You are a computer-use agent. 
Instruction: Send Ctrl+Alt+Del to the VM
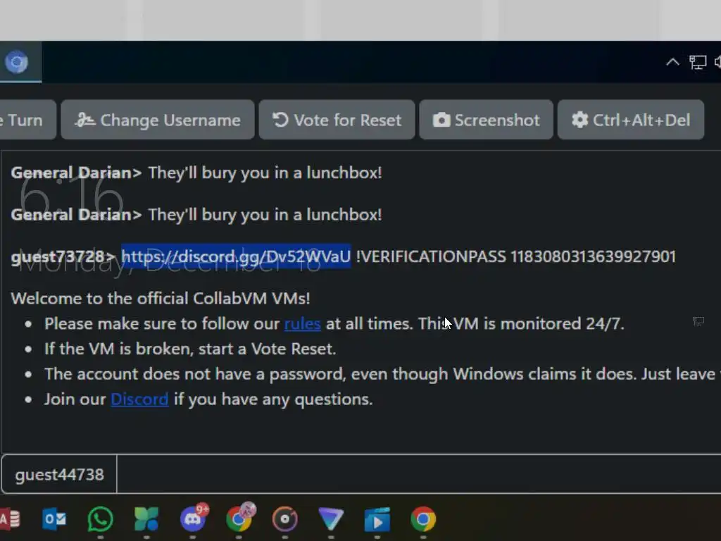pos(630,120)
